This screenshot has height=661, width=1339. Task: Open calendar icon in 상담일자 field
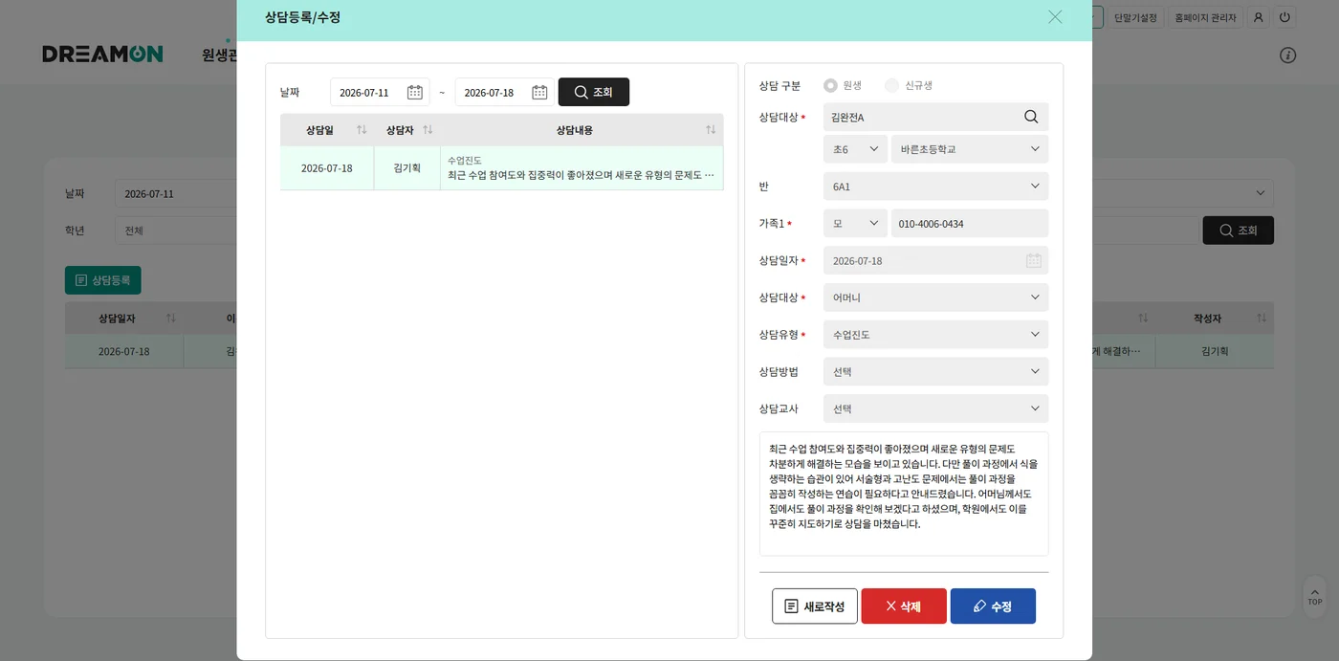tap(1034, 260)
